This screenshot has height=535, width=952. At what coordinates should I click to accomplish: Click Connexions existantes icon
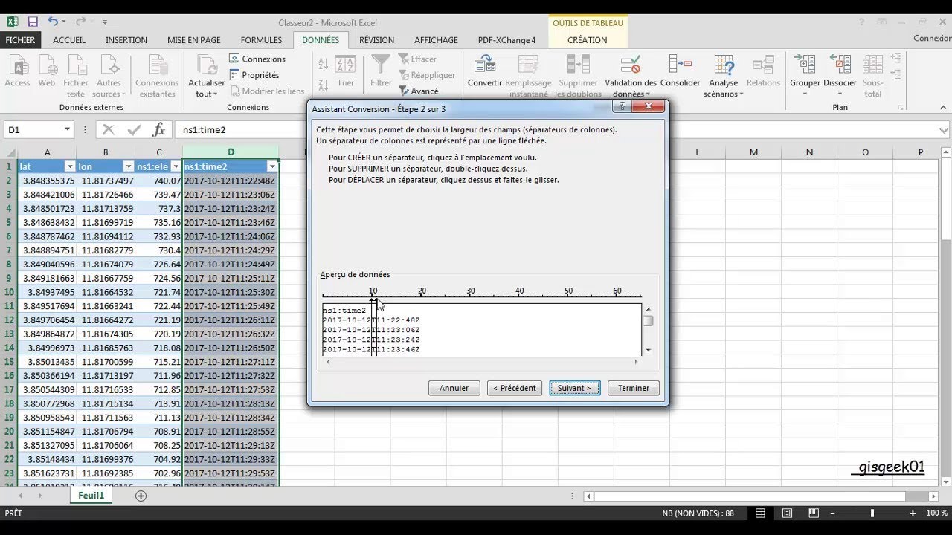157,76
